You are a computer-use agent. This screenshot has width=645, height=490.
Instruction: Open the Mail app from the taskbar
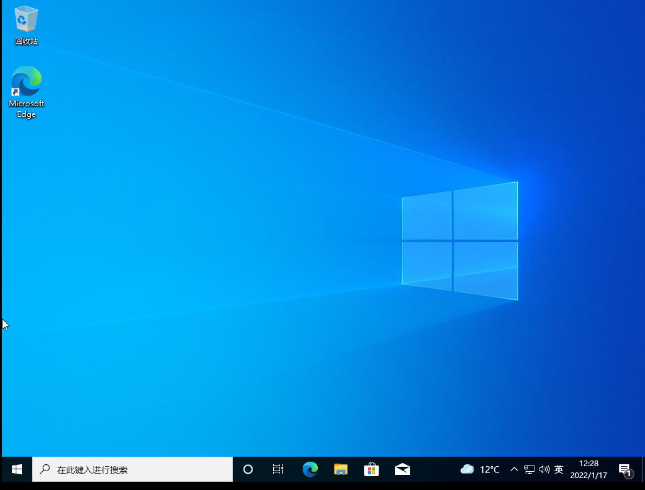pos(403,469)
